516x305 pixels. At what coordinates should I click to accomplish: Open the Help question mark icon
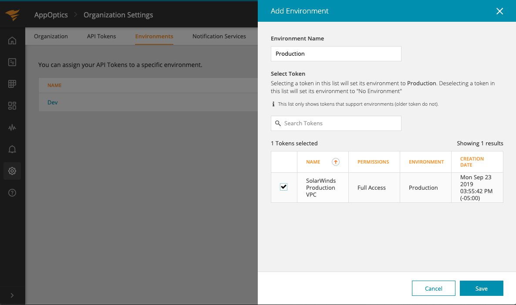12,193
